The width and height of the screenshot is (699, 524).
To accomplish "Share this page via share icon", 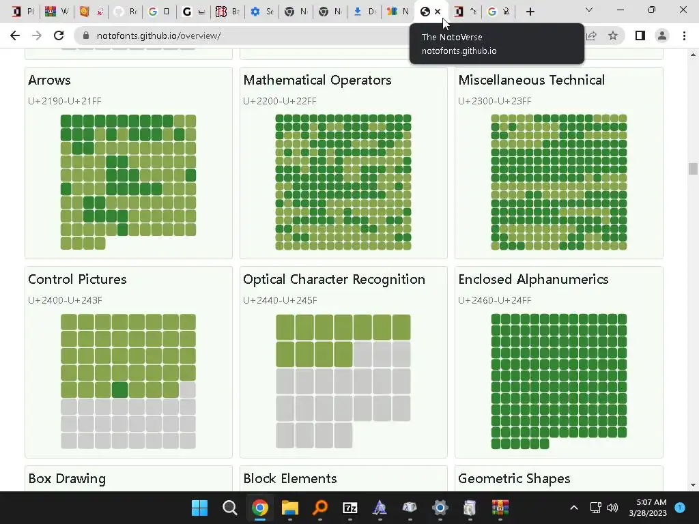I will pyautogui.click(x=592, y=35).
